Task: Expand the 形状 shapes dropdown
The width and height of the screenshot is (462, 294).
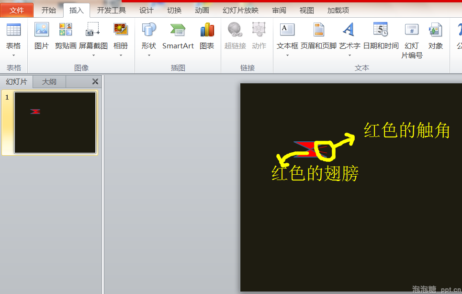Action: pos(149,55)
